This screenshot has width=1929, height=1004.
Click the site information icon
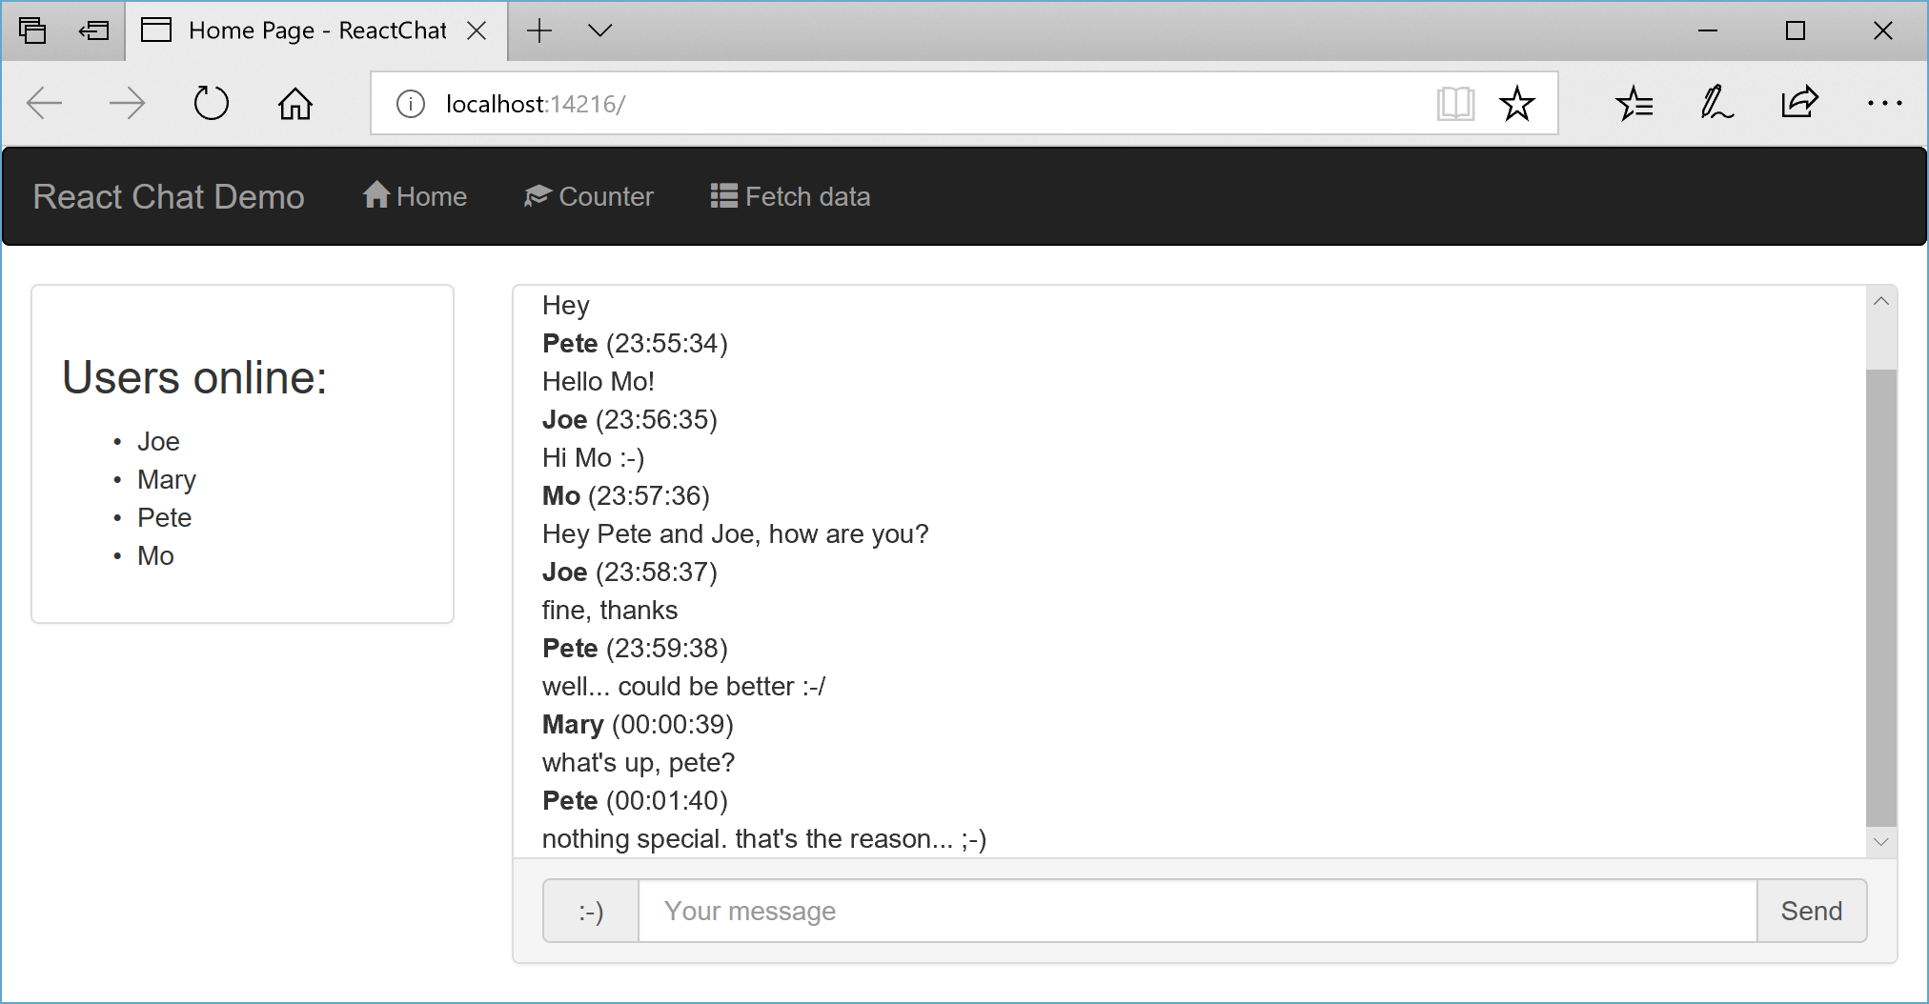411,103
